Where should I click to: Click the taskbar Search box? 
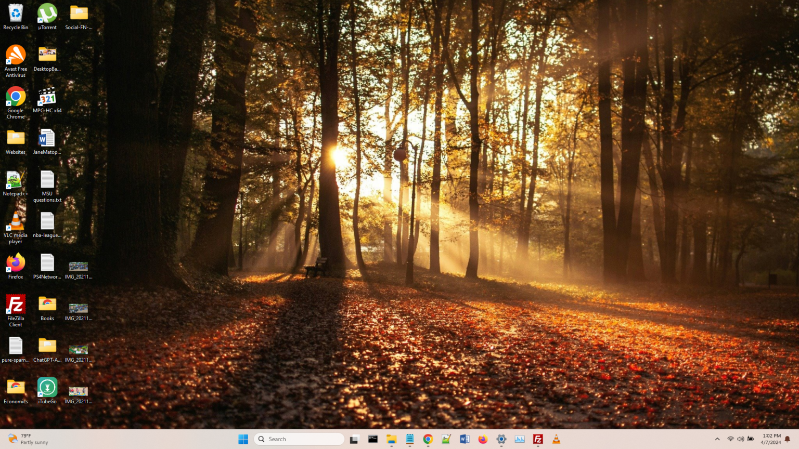(299, 439)
